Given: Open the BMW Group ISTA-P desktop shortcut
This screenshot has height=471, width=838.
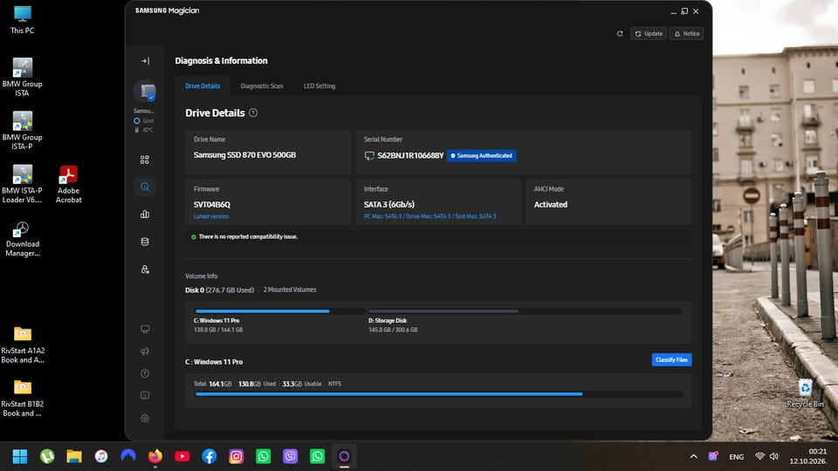Looking at the screenshot, I should (x=23, y=131).
